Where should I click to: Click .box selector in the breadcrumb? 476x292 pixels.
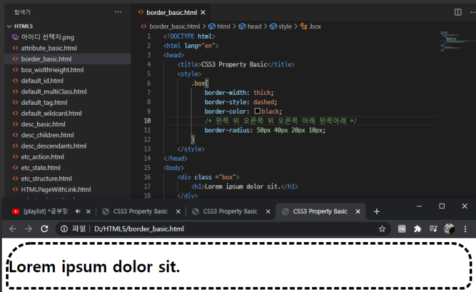point(310,26)
